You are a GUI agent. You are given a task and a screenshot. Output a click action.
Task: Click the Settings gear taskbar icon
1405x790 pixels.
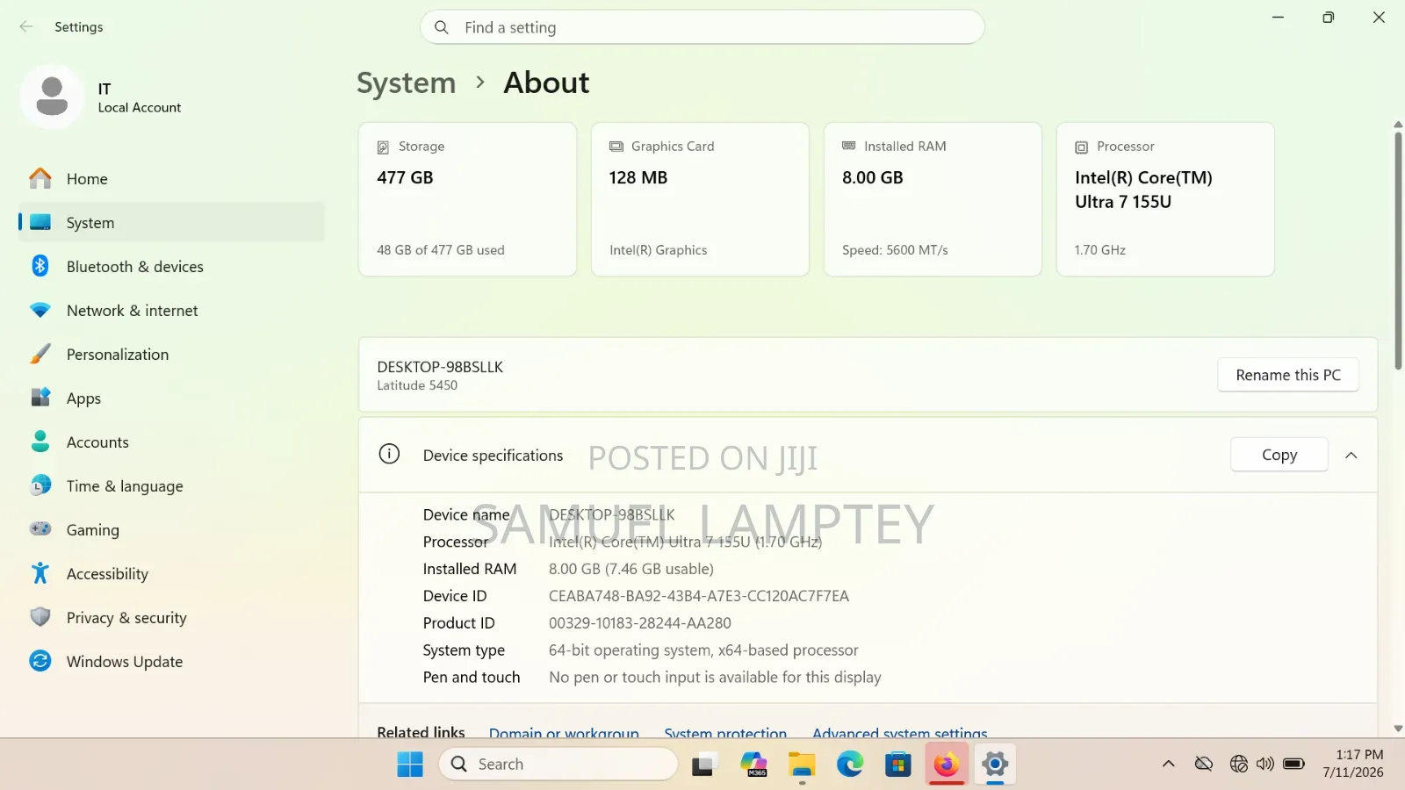[995, 765]
